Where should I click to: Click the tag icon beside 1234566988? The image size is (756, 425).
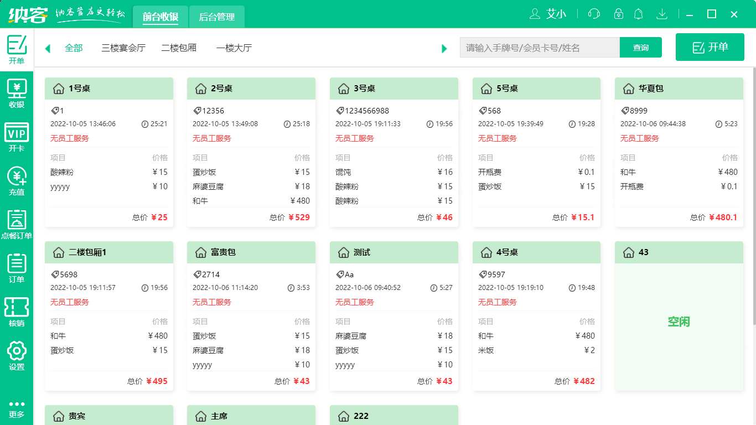(x=340, y=111)
